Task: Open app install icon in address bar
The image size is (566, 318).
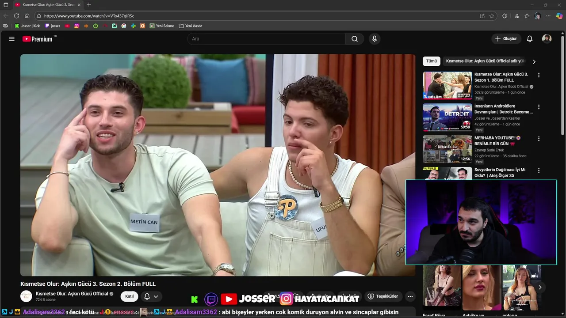Action: tap(482, 16)
